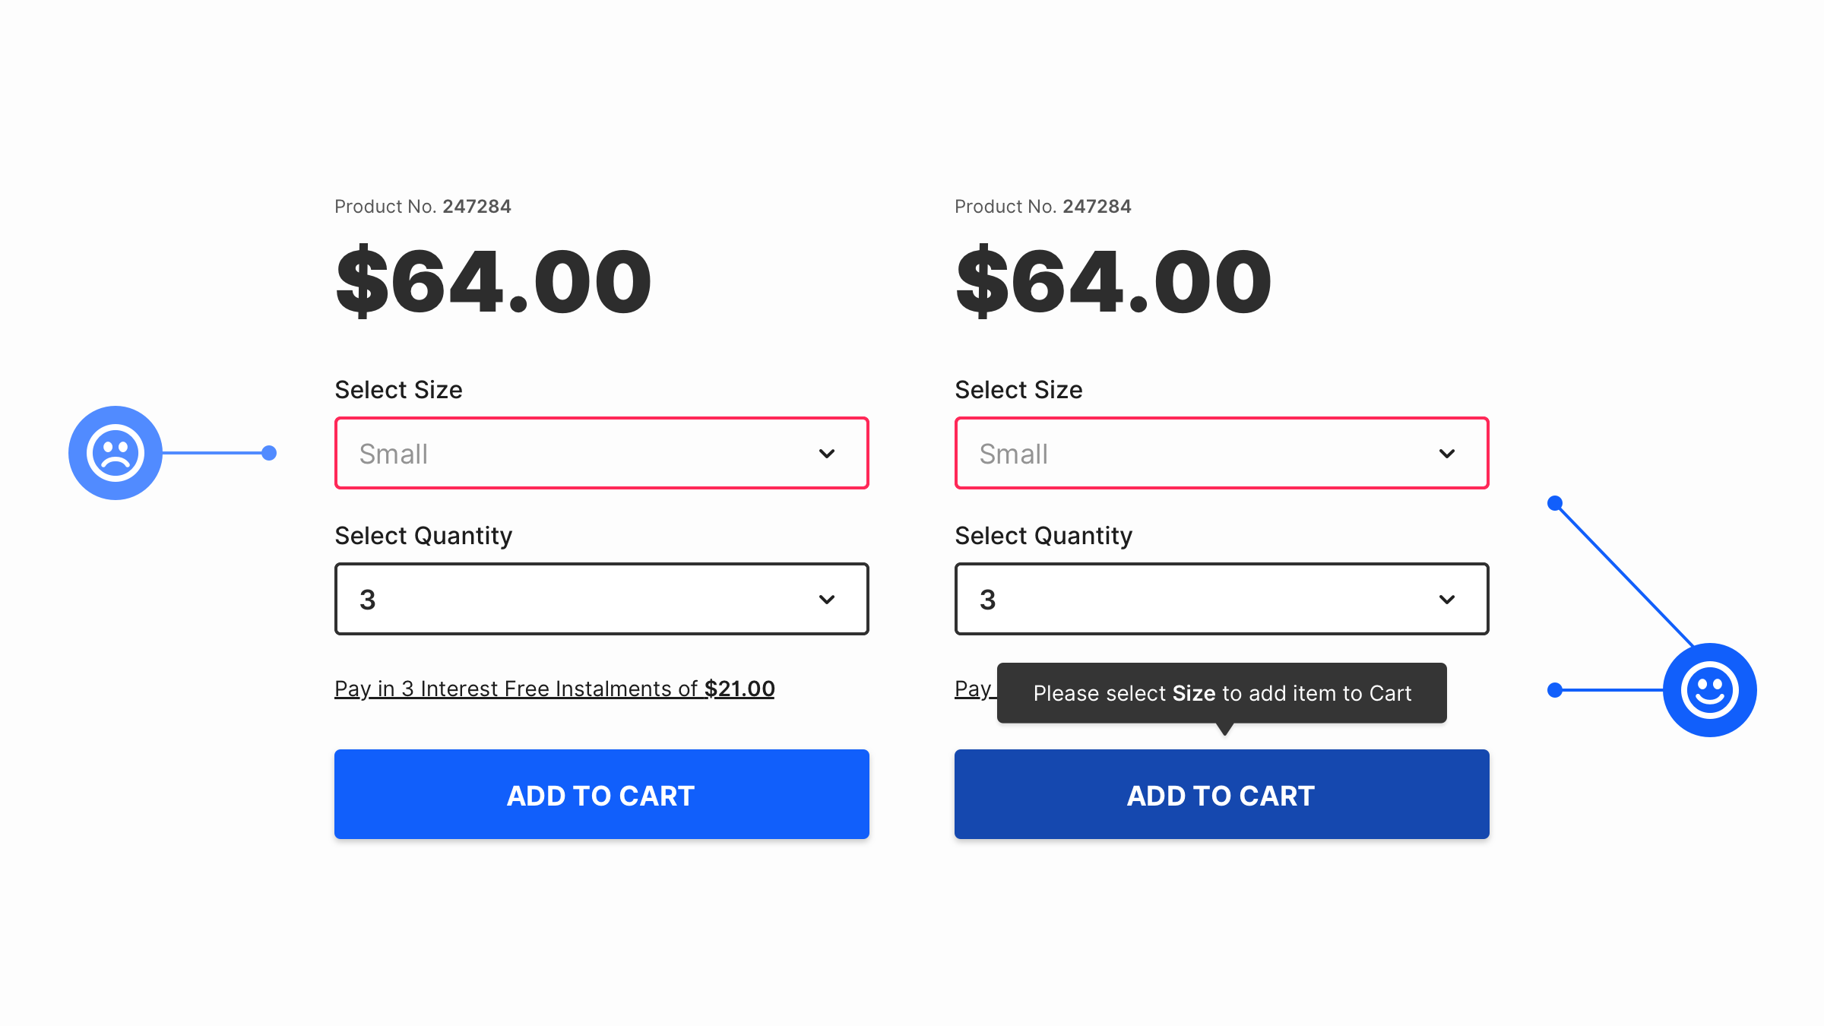Click the left Select Size label
The width and height of the screenshot is (1824, 1026).
coord(398,390)
